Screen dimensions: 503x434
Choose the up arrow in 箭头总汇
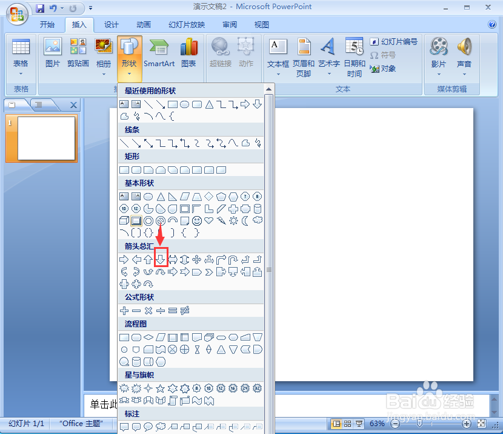pyautogui.click(x=148, y=259)
